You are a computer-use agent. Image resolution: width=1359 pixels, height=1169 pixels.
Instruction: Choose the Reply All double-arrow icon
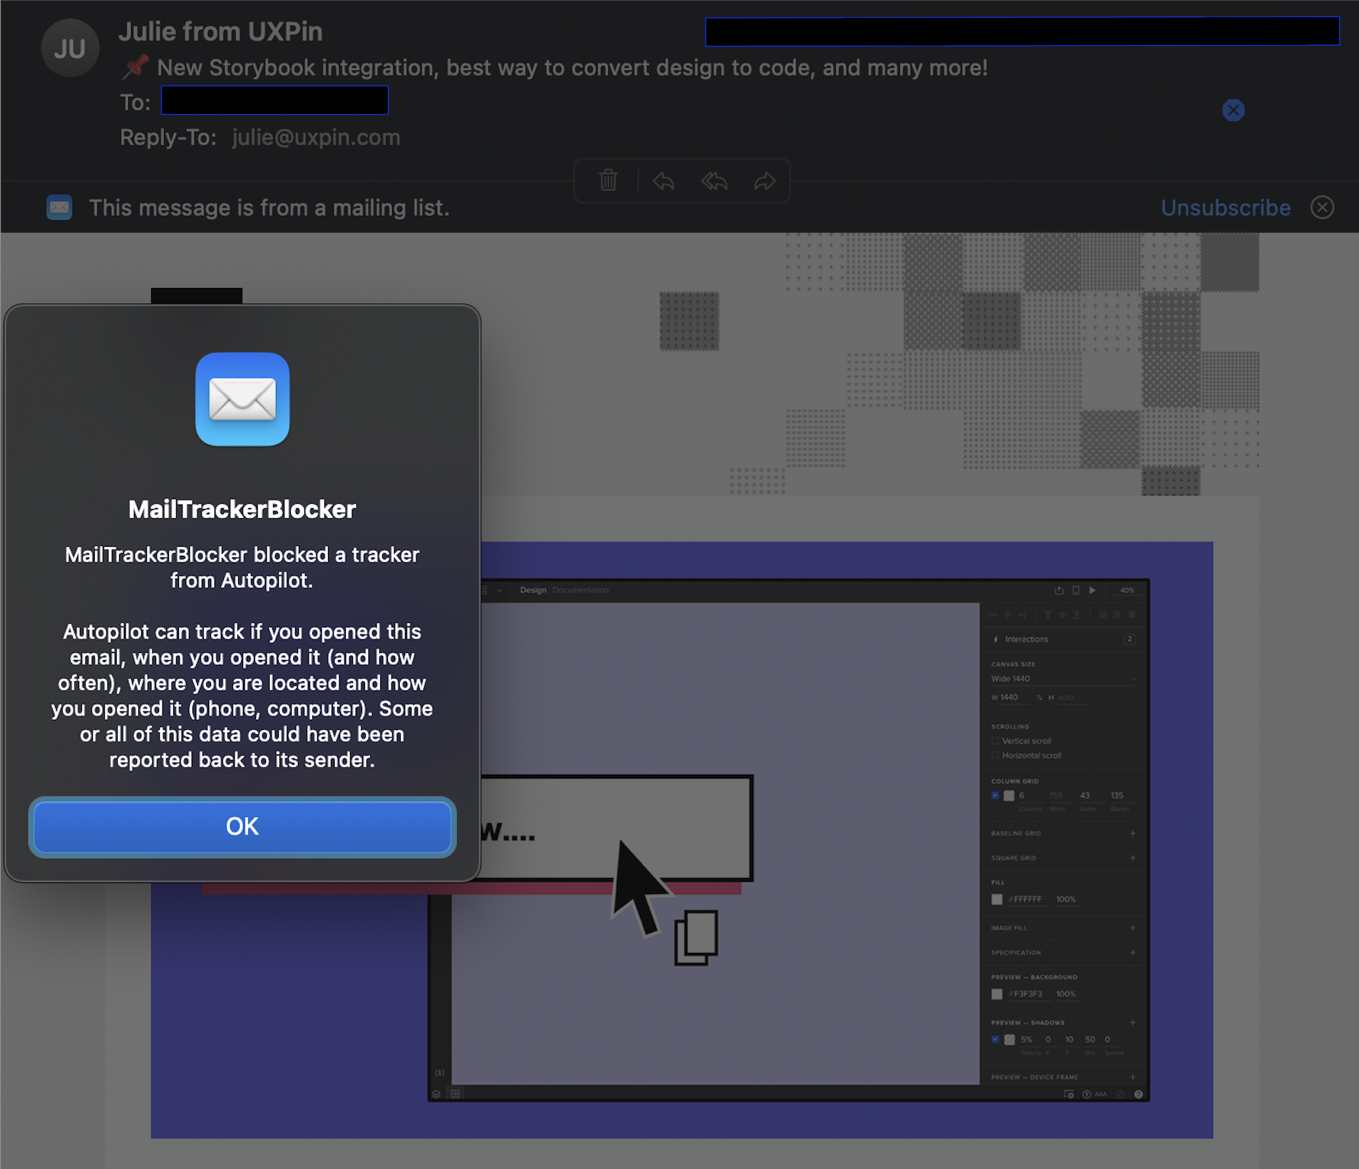714,181
